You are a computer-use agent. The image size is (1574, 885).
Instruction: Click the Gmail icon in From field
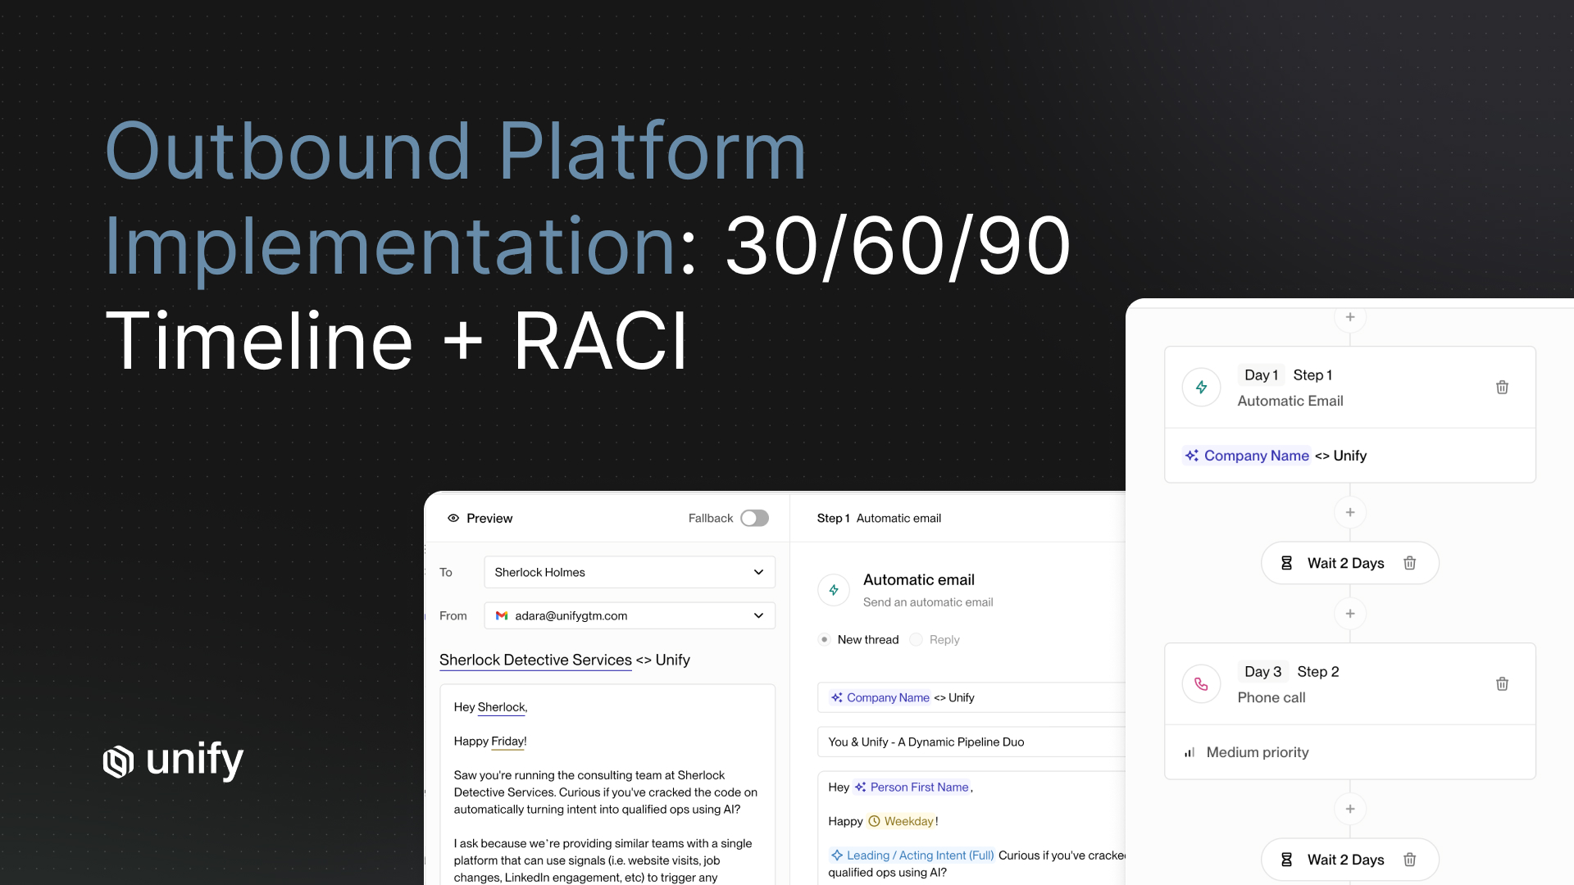pyautogui.click(x=502, y=615)
